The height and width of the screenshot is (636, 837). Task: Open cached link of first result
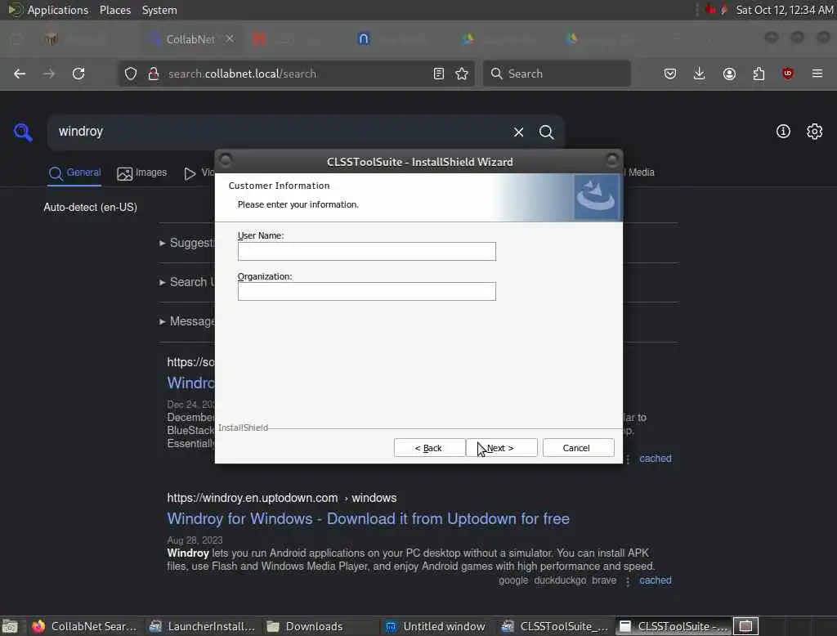tap(656, 458)
